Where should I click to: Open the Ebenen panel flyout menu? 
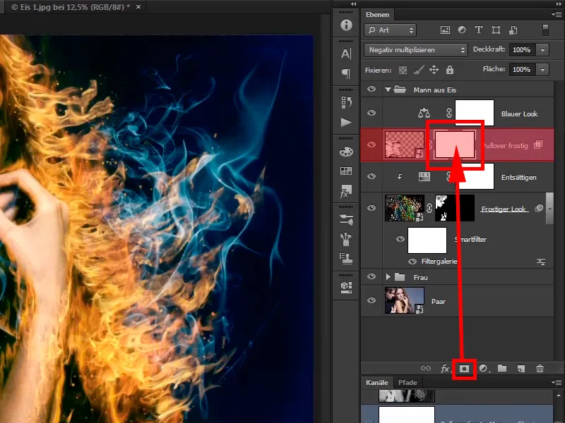[557, 15]
